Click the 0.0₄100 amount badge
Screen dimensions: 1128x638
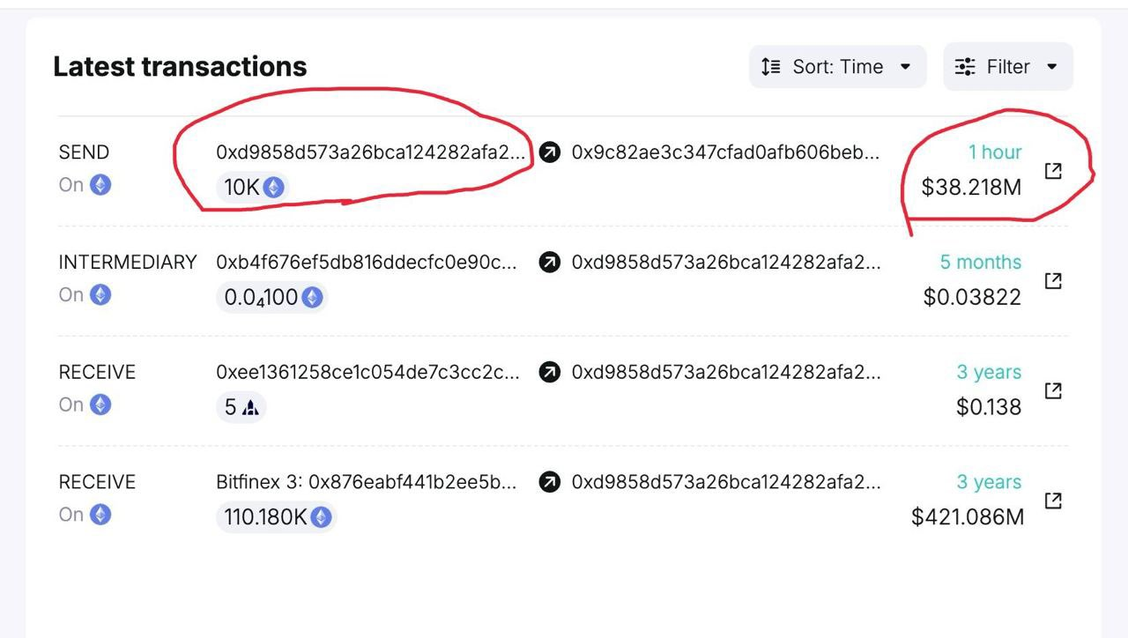[272, 297]
